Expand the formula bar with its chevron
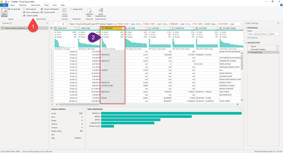Viewport: 283px width, 153px height. 241,24
